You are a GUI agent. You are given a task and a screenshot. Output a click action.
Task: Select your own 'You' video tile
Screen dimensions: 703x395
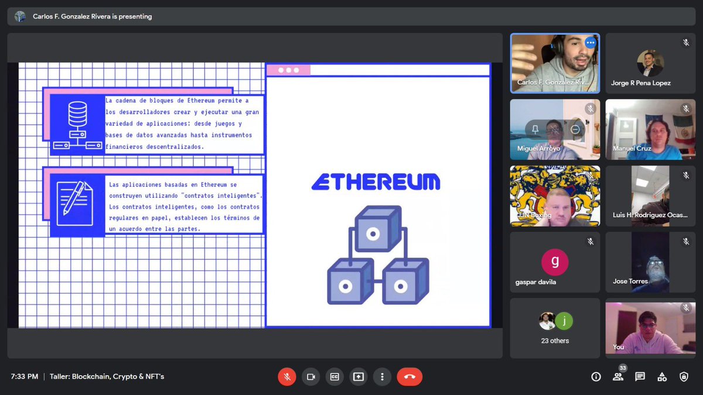click(650, 328)
